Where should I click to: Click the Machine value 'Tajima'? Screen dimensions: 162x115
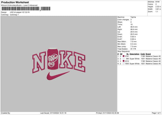point(133,17)
